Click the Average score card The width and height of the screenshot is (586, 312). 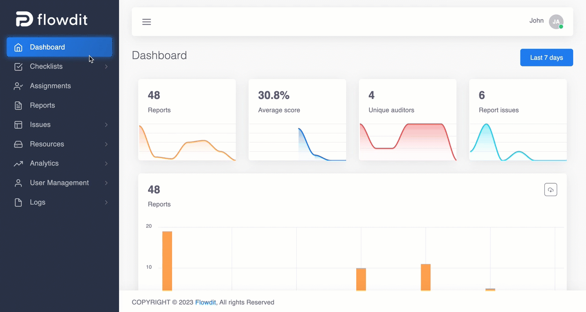click(x=297, y=120)
